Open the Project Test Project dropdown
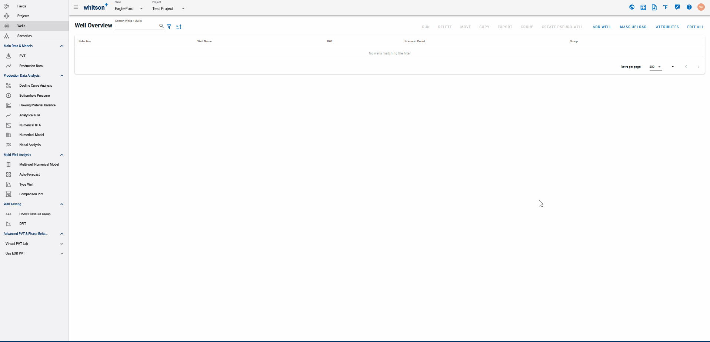The height and width of the screenshot is (342, 710). (169, 9)
